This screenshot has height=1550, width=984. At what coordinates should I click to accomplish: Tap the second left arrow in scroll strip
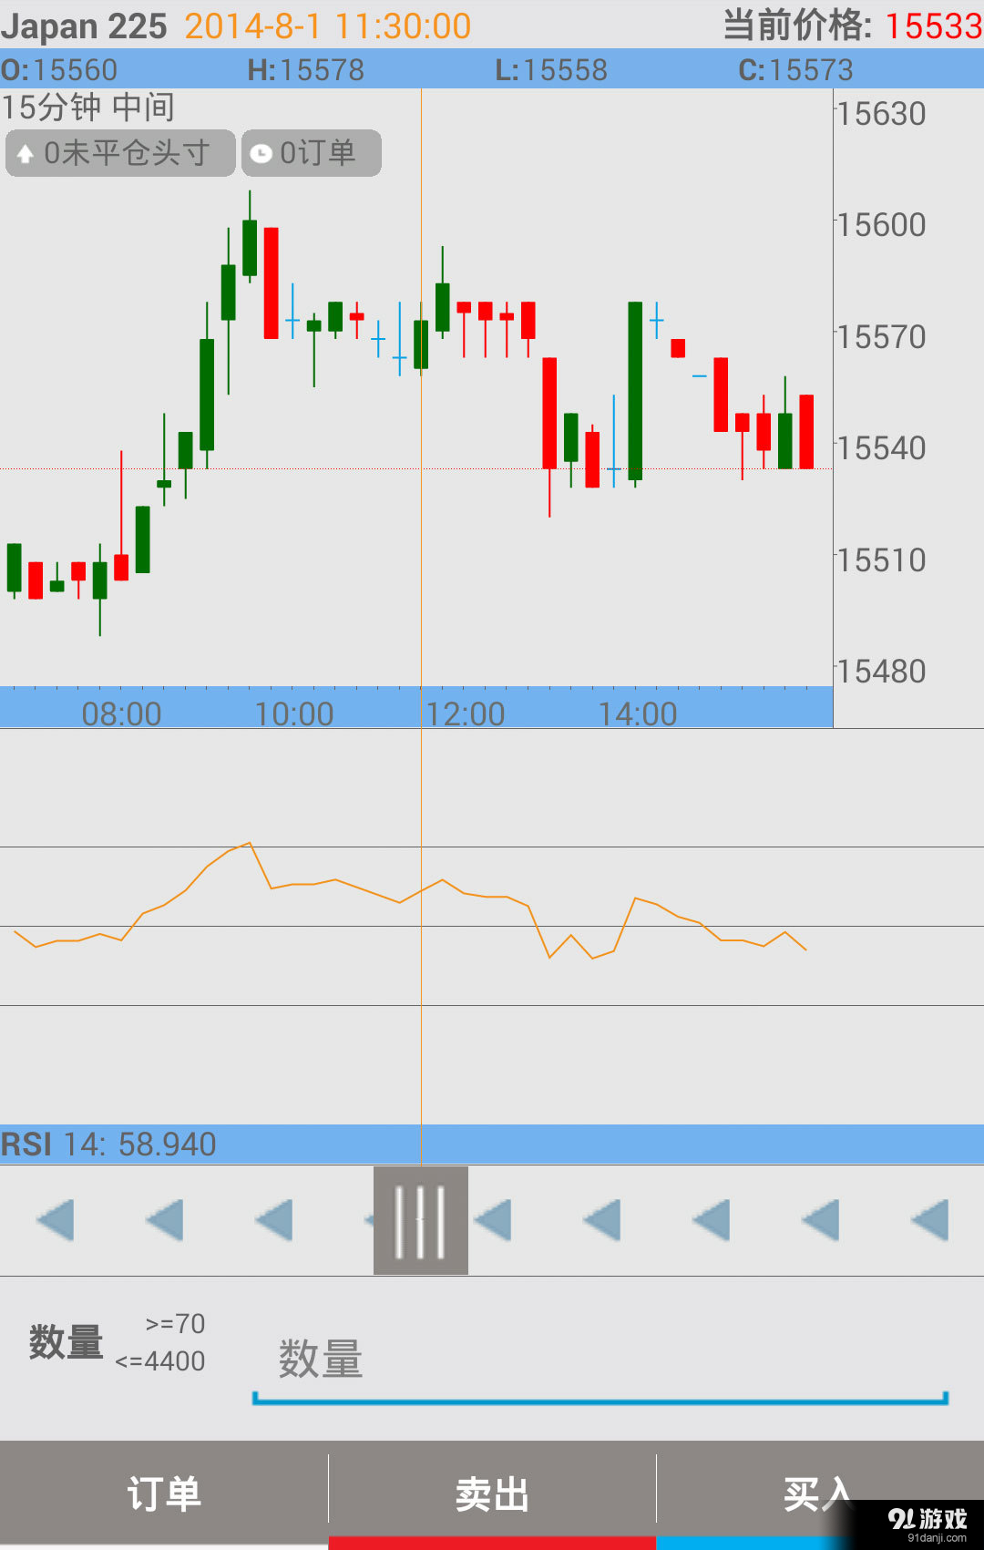click(x=164, y=1220)
